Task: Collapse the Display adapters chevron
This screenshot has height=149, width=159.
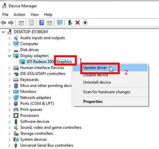Action: 10,56
